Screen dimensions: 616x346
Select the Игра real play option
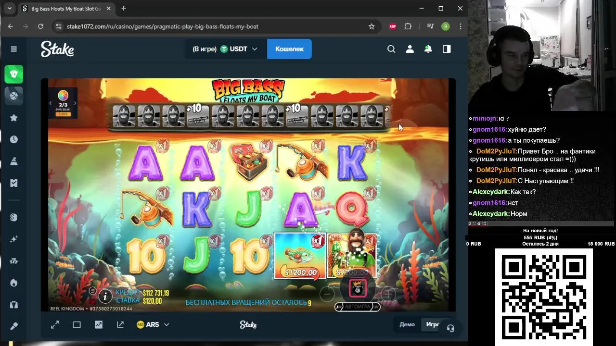(x=433, y=324)
